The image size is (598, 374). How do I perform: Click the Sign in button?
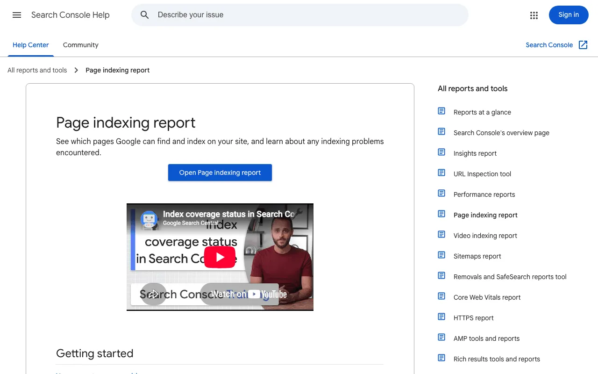coord(569,15)
